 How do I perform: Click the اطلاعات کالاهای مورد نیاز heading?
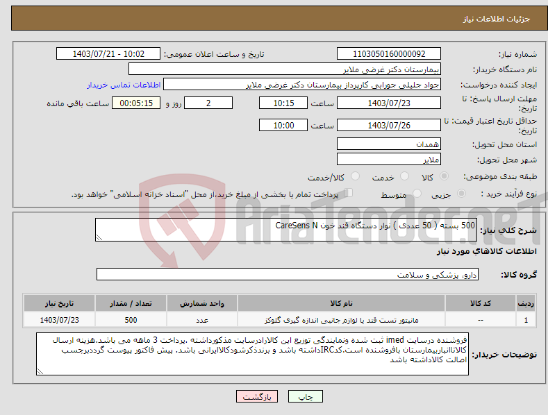click(486, 251)
